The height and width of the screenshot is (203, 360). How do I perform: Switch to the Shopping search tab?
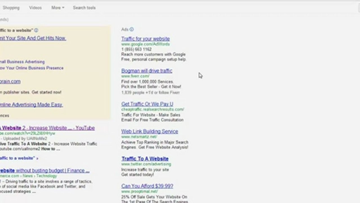coord(11,8)
